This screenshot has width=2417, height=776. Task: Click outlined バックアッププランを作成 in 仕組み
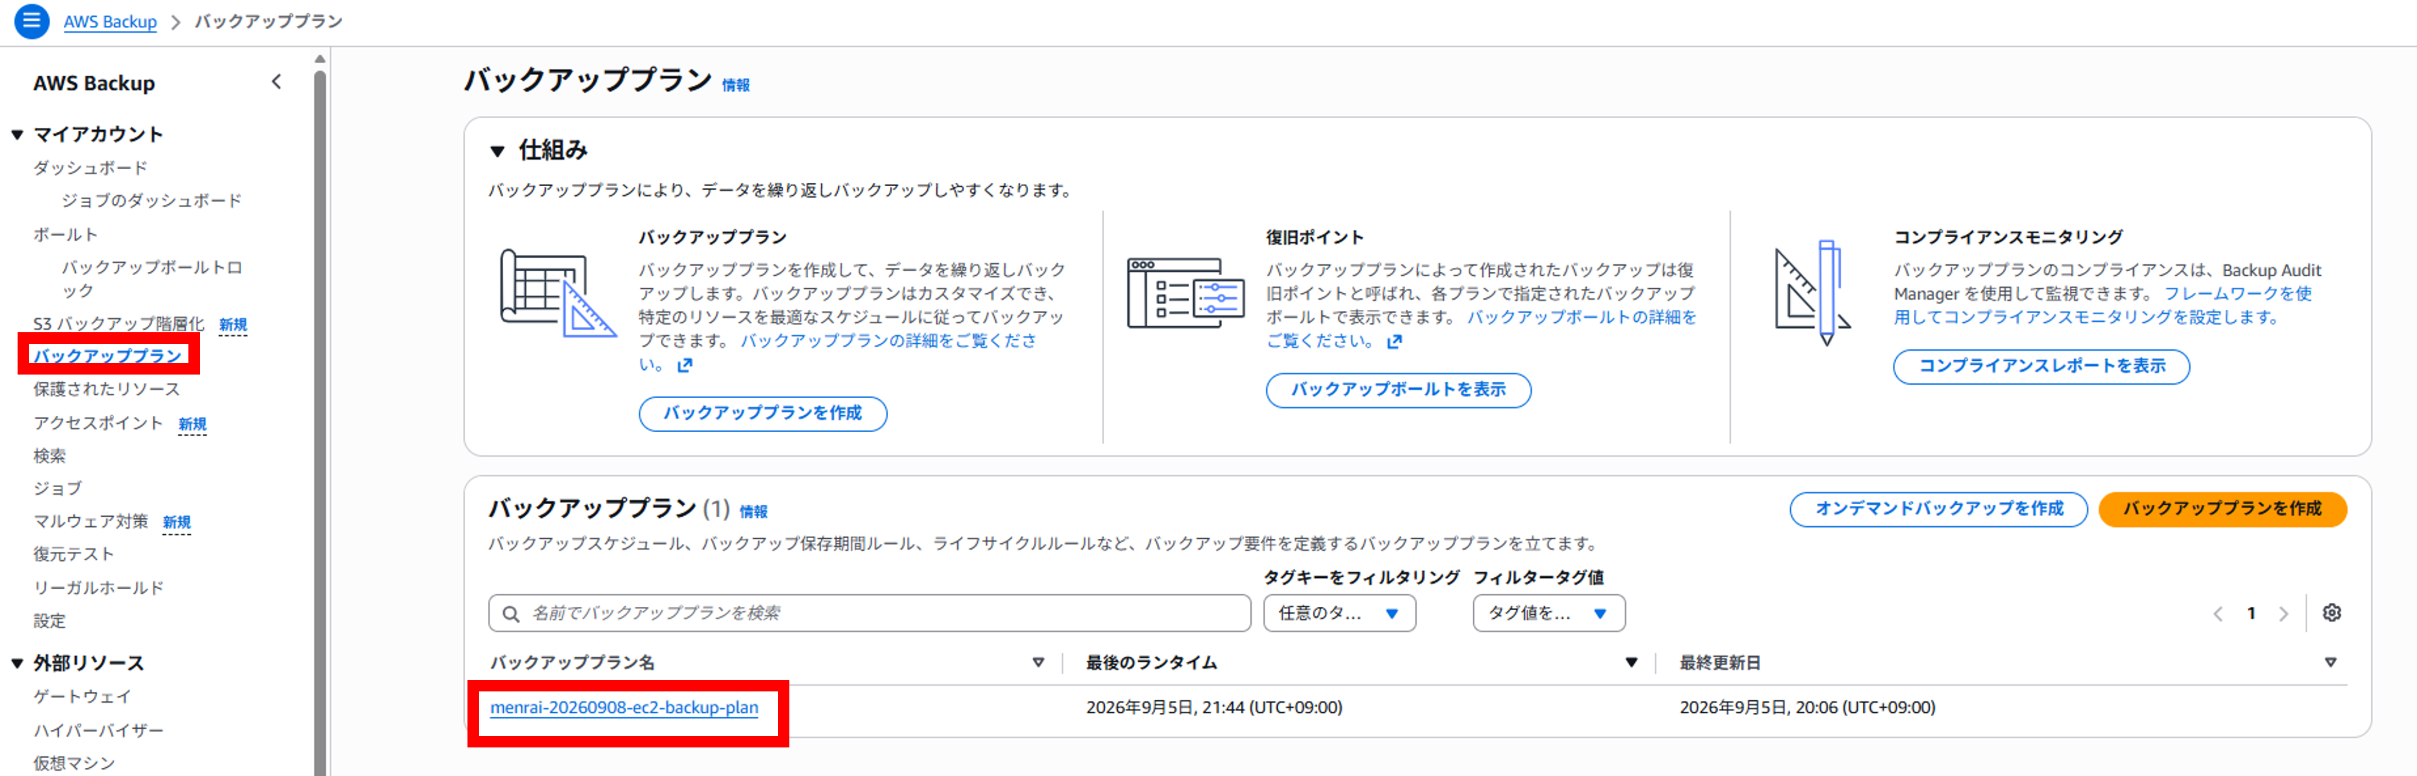coord(763,413)
